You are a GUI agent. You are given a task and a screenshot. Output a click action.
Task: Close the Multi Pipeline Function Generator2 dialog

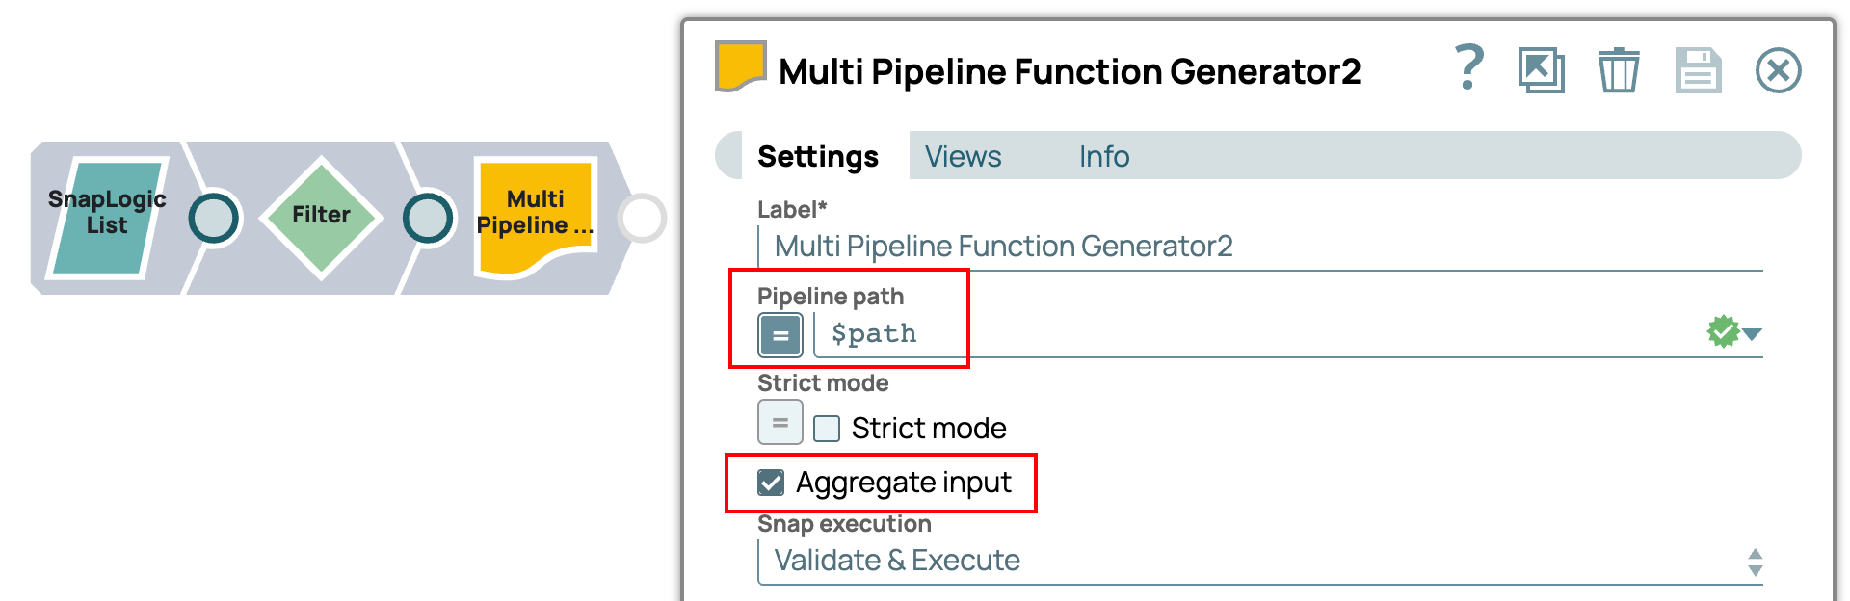[x=1778, y=70]
